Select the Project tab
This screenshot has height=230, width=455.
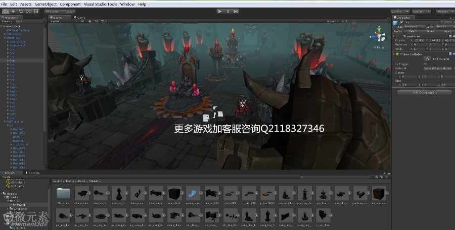pyautogui.click(x=10, y=172)
